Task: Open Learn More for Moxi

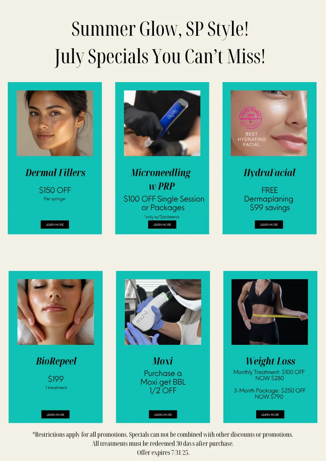Action: point(163,415)
